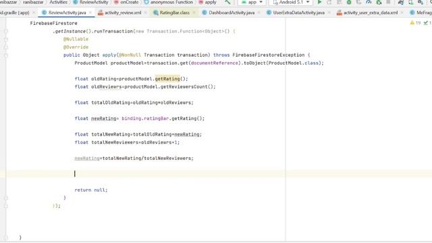Click the FirebaseFirestoreException in the throws clause

pyautogui.click(x=269, y=55)
